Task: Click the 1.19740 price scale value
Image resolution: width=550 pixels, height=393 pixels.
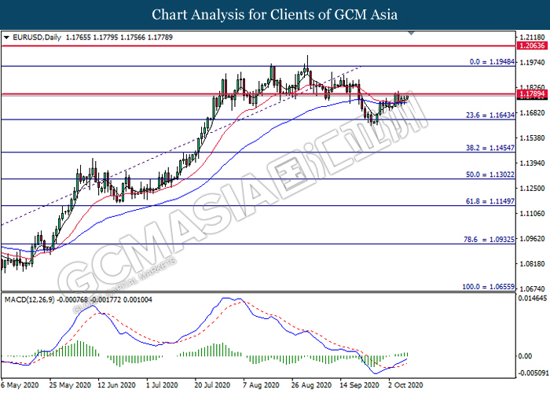Action: (x=533, y=62)
